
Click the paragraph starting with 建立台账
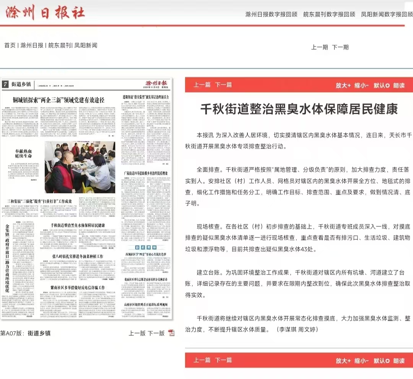click(298, 284)
